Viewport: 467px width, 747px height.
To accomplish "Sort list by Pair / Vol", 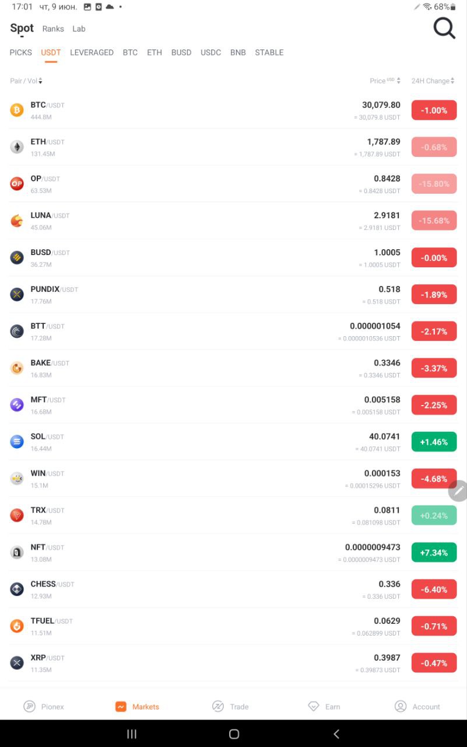I will coord(26,81).
